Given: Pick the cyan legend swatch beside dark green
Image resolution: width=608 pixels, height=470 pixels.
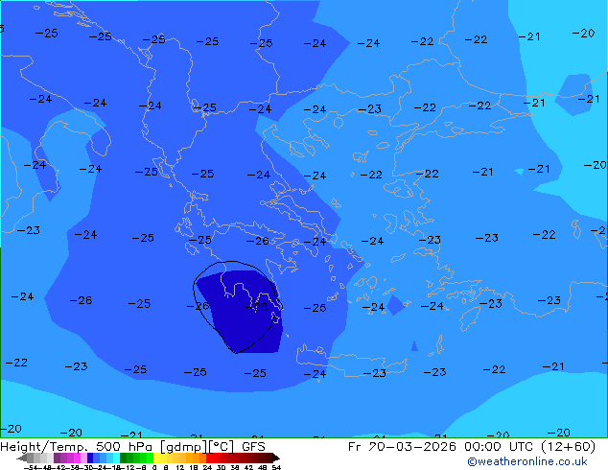Looking at the screenshot, I should [116, 458].
